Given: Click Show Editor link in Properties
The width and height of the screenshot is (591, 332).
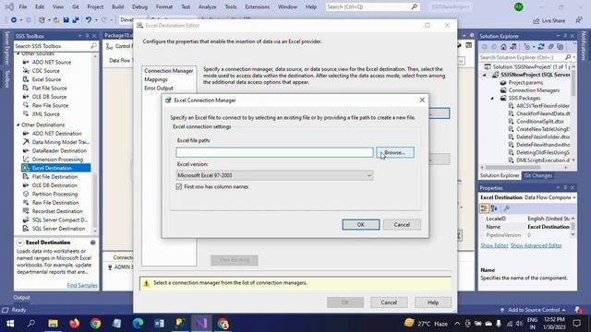Looking at the screenshot, I should click(494, 245).
